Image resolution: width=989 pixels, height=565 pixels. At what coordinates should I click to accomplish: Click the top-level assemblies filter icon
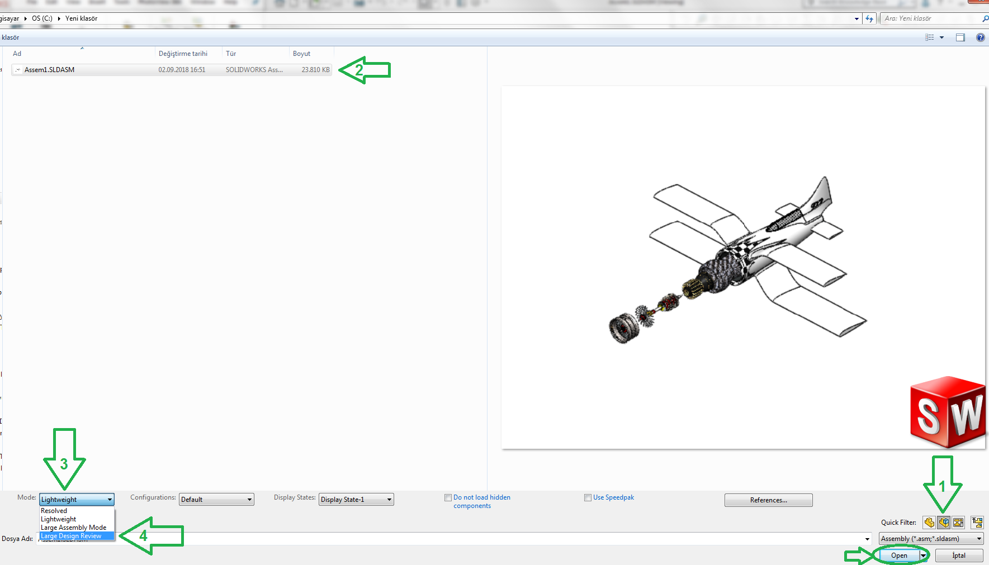coord(977,523)
